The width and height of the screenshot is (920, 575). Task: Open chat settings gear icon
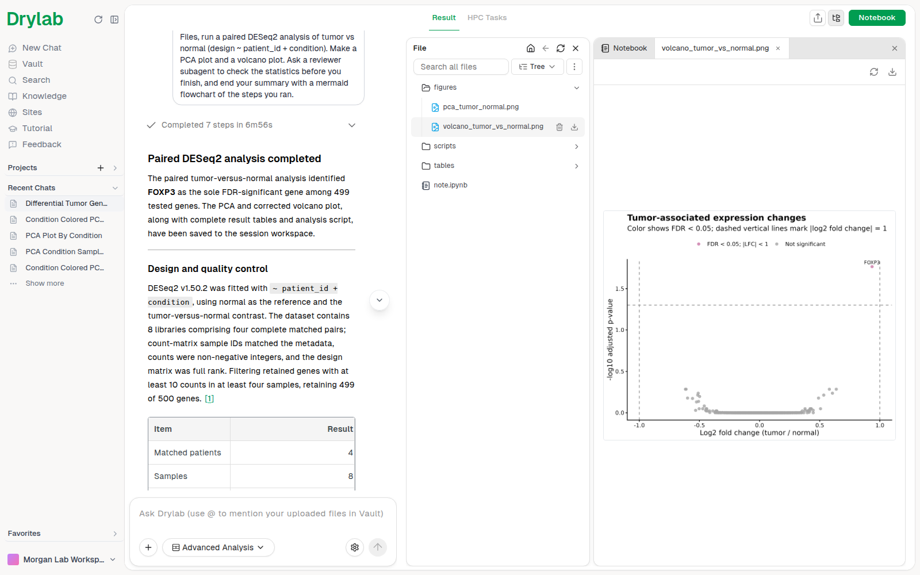tap(355, 547)
